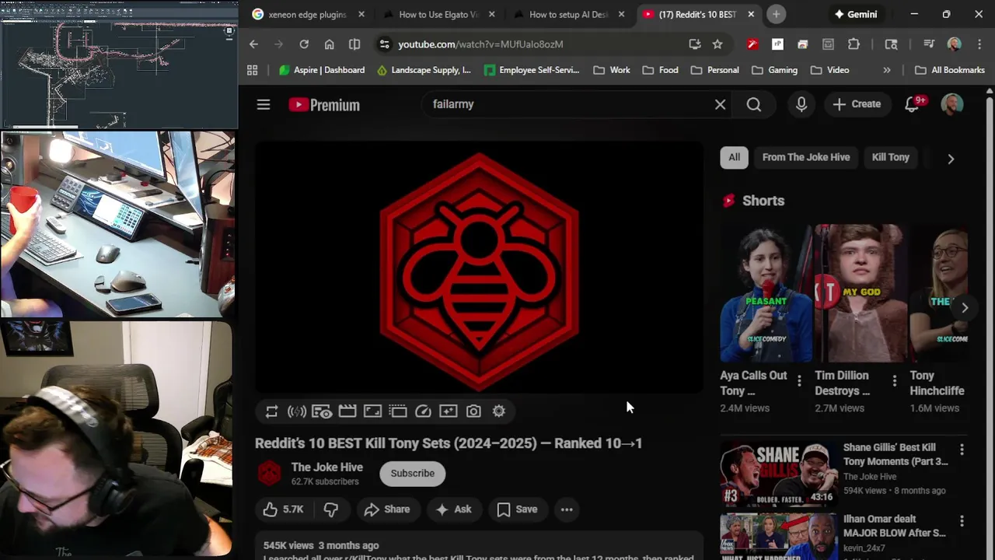Open The Joke Hive channel name link
This screenshot has width=995, height=560.
pos(327,467)
